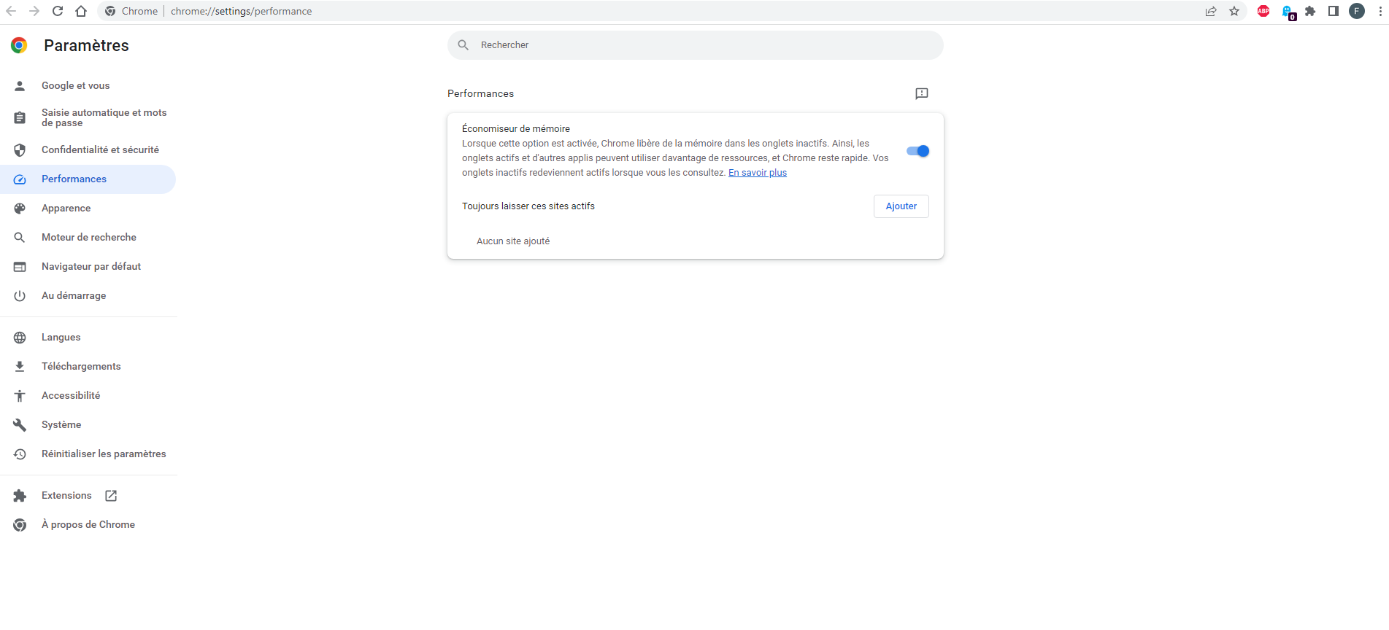
Task: Open the user profile avatar
Action: coord(1357,11)
